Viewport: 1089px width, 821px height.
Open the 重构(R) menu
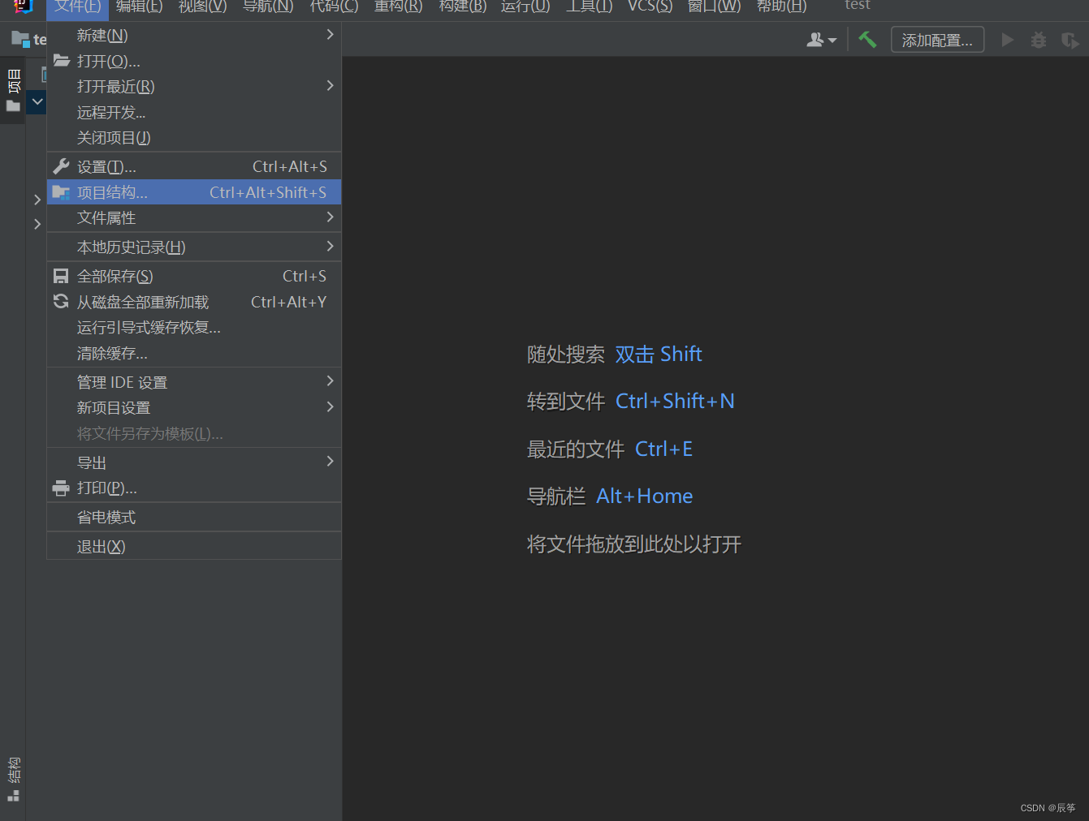coord(398,6)
